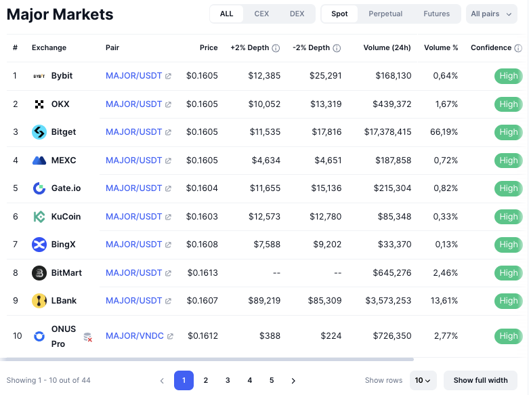Go to the previous page arrow
The width and height of the screenshot is (529, 395).
[x=162, y=381]
